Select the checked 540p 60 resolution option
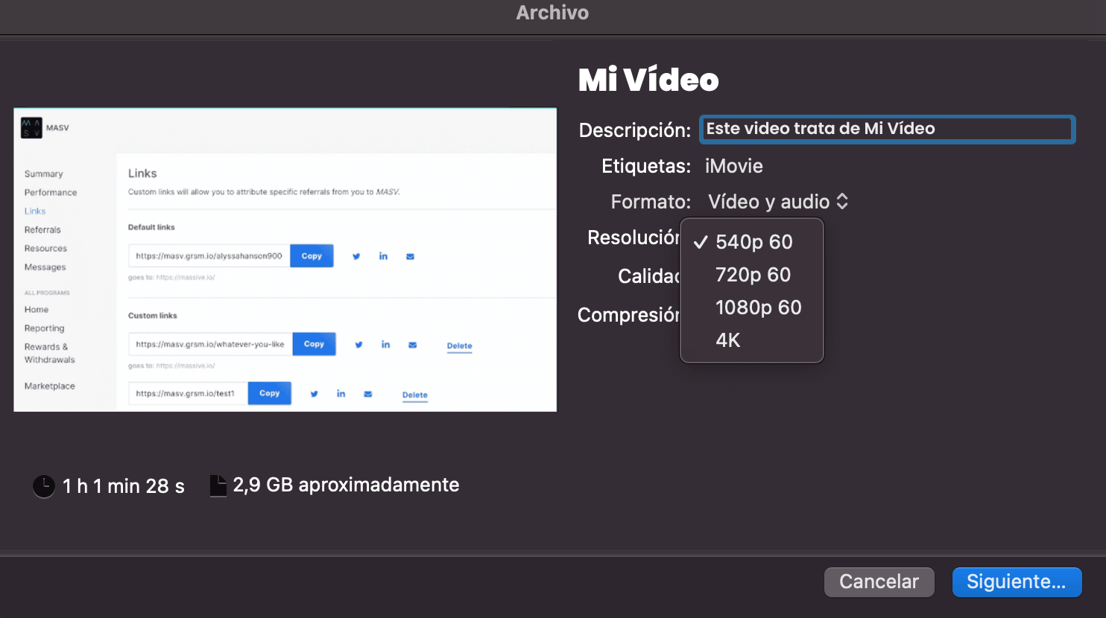Image resolution: width=1106 pixels, height=618 pixels. pos(753,241)
